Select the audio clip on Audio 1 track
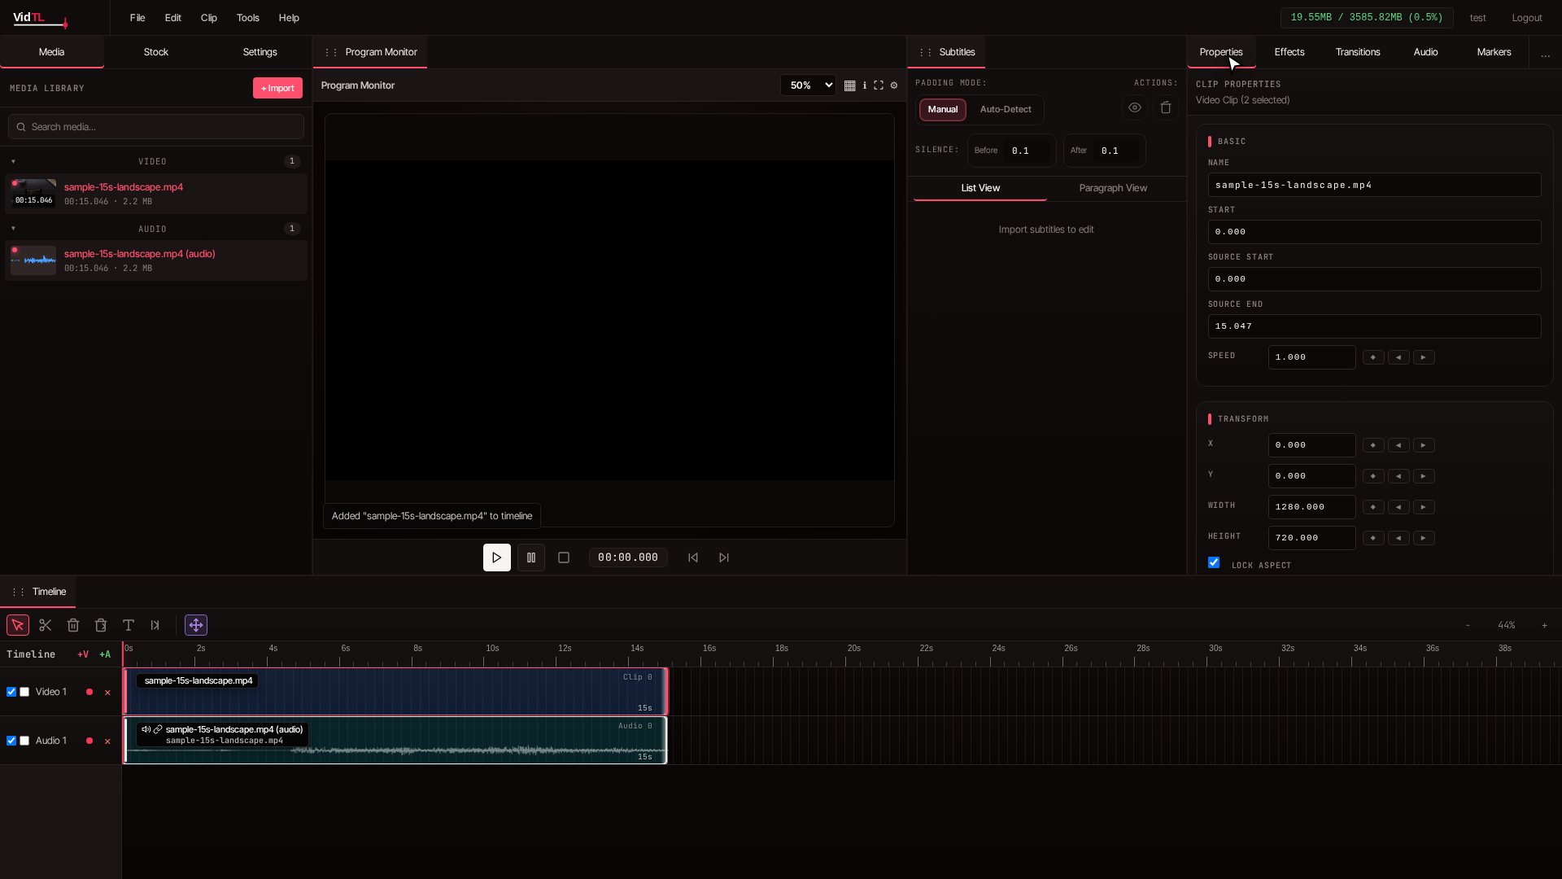This screenshot has width=1562, height=879. point(395,741)
